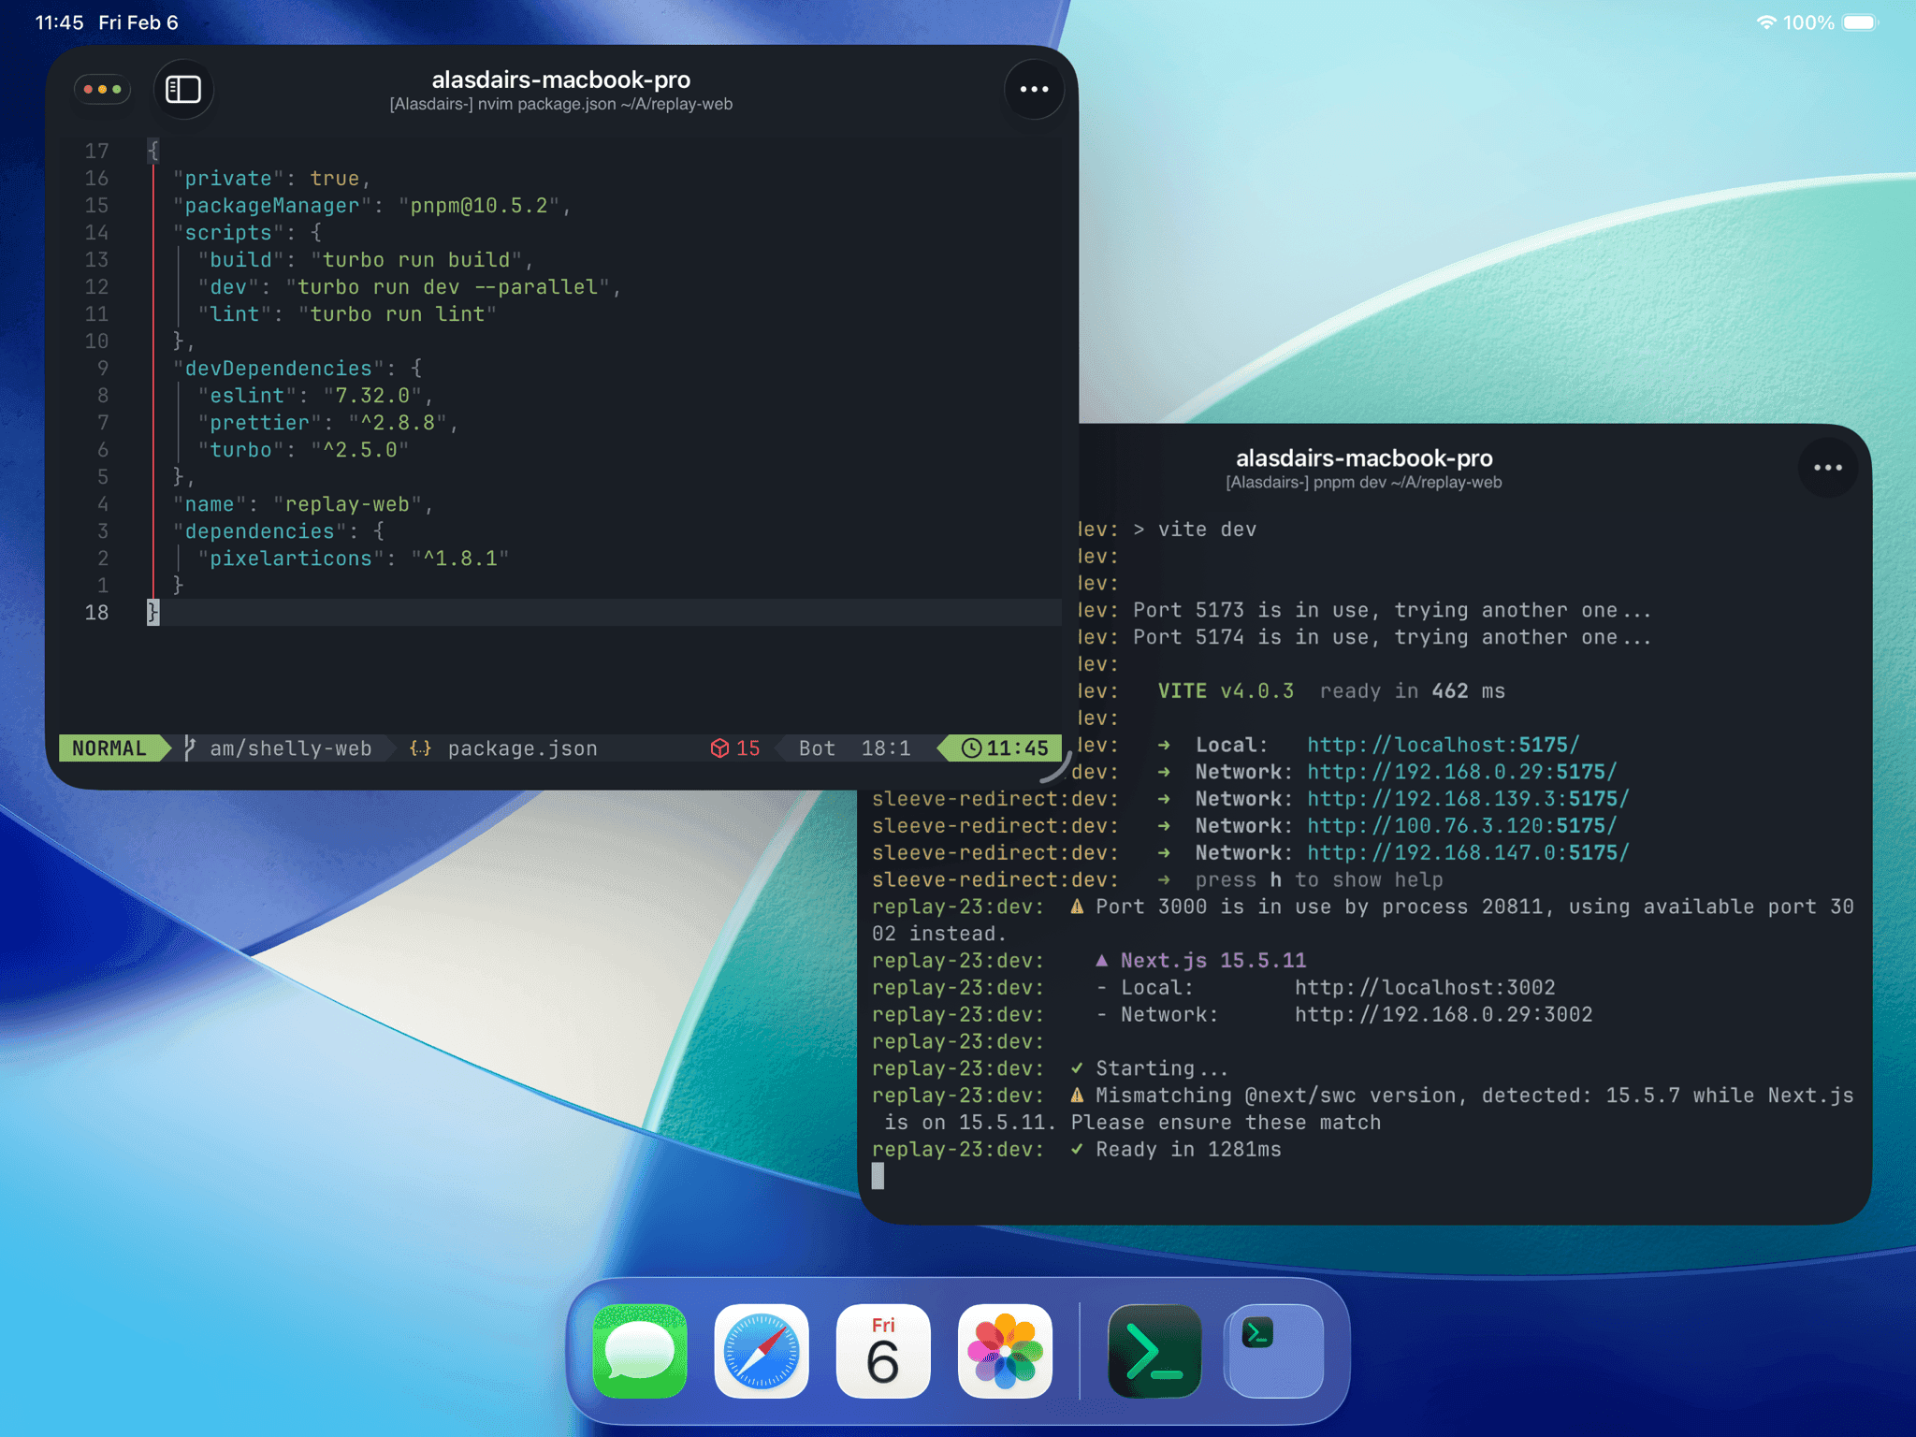Open the Calendar app showing Feb 6
1916x1437 pixels.
click(883, 1350)
